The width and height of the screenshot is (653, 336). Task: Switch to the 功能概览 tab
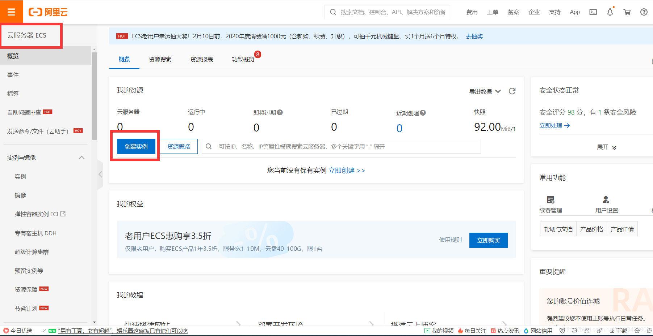tap(243, 59)
